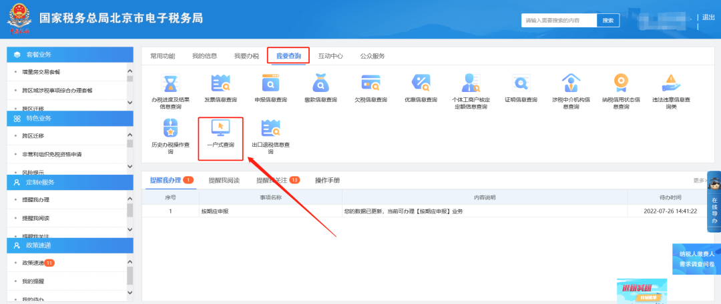Open 提醒我关注 tab
Screen dimensions: 721x304
pyautogui.click(x=272, y=180)
